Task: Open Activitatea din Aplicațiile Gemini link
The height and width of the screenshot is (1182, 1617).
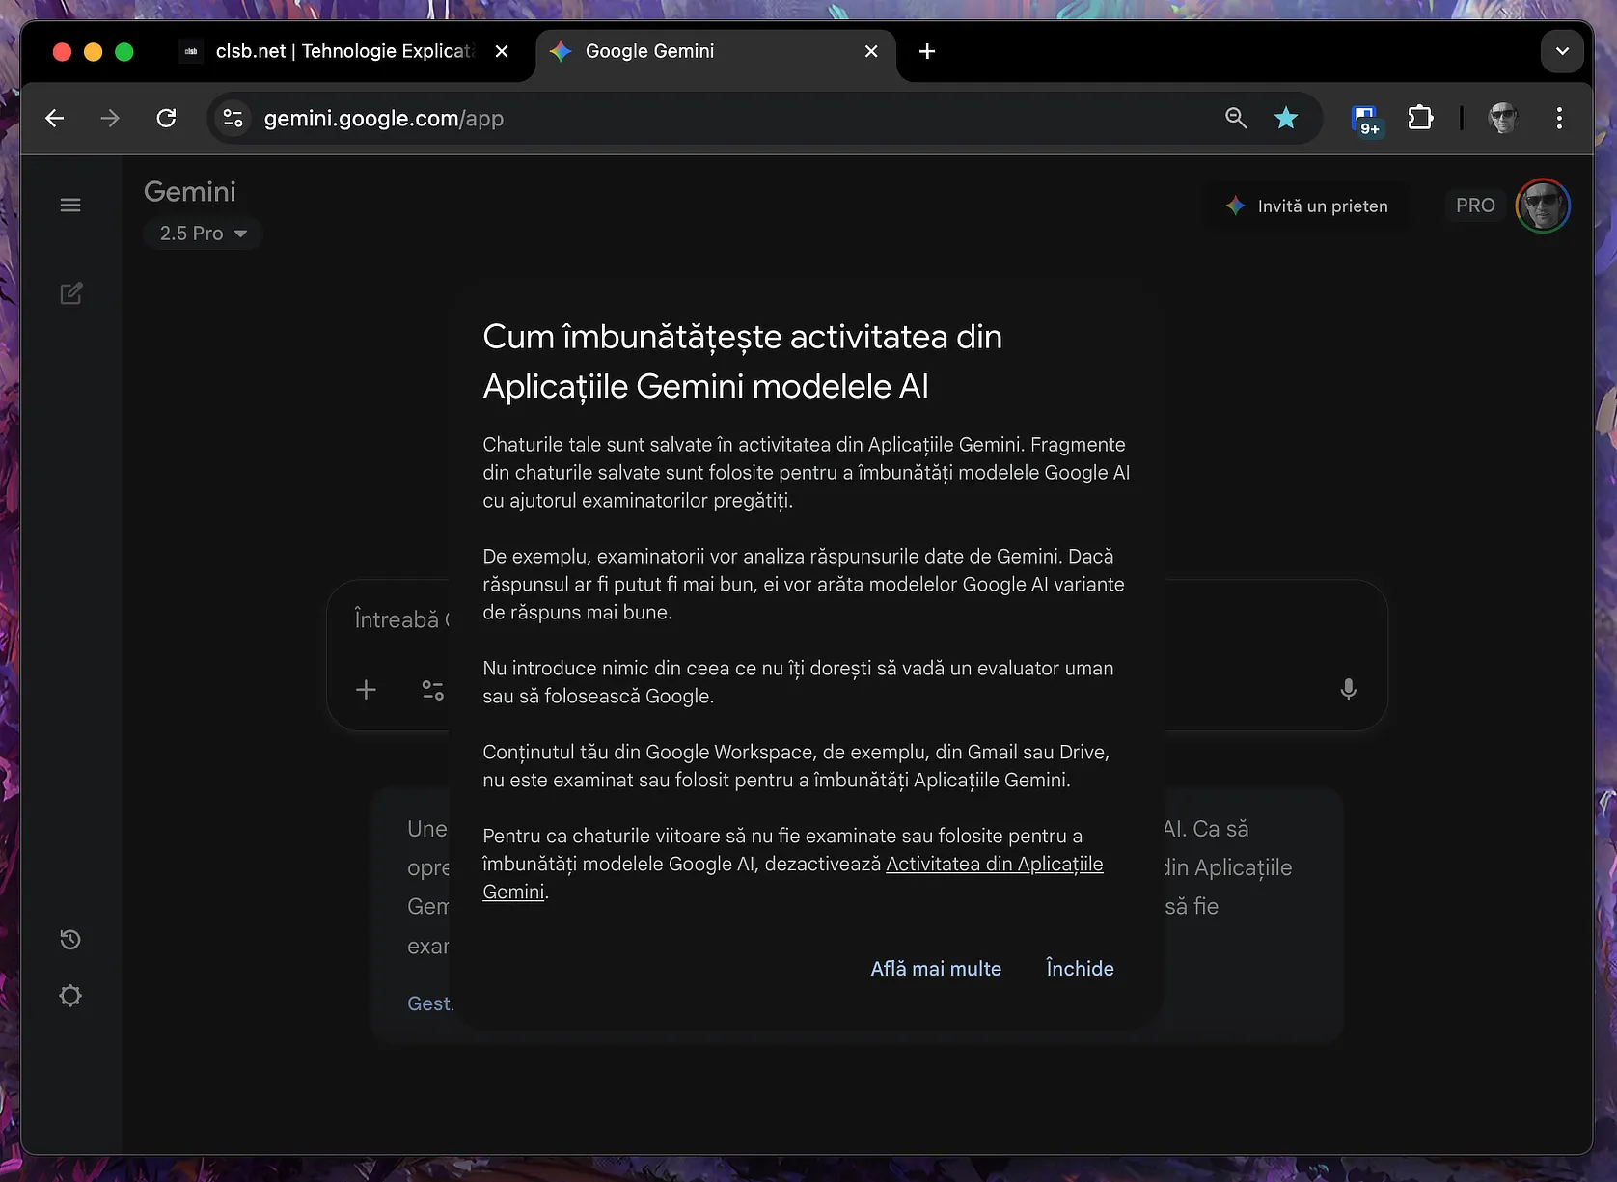Action: click(x=994, y=865)
